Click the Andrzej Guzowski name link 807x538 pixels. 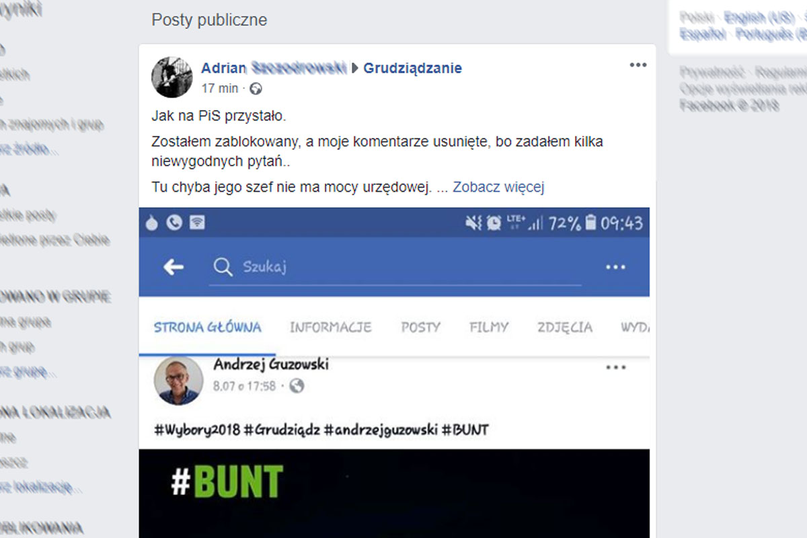click(270, 364)
